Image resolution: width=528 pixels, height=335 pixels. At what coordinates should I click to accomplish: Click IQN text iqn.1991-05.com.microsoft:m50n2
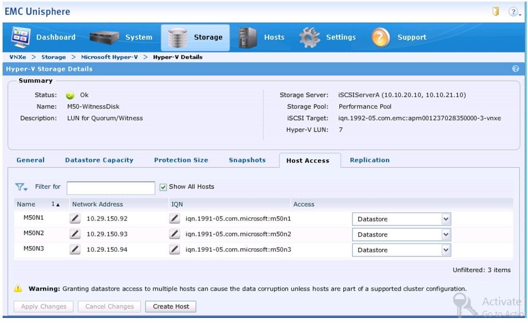click(238, 234)
